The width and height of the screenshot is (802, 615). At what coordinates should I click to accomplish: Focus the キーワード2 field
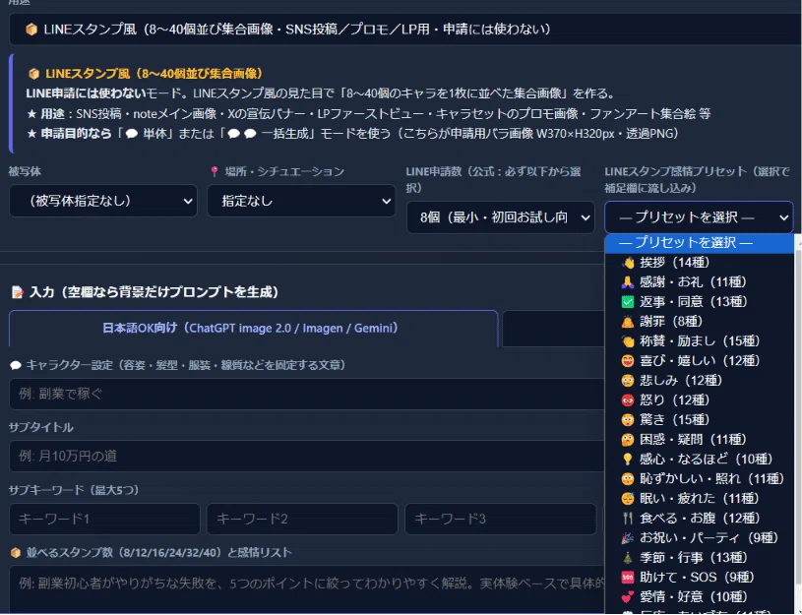coord(302,520)
